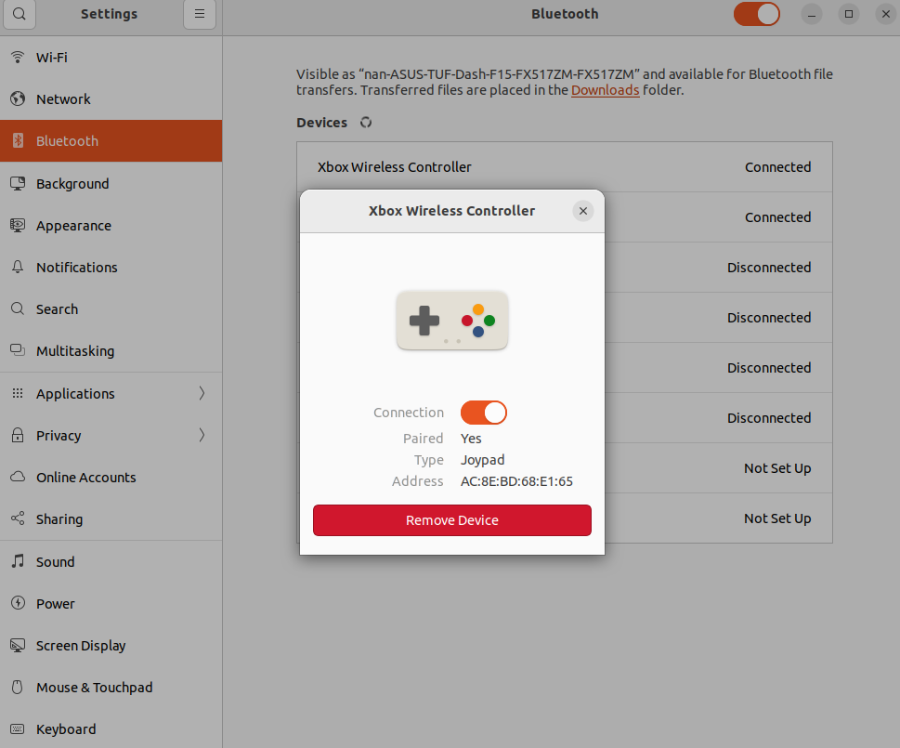Click the Bluetooth icon in sidebar

tap(18, 140)
